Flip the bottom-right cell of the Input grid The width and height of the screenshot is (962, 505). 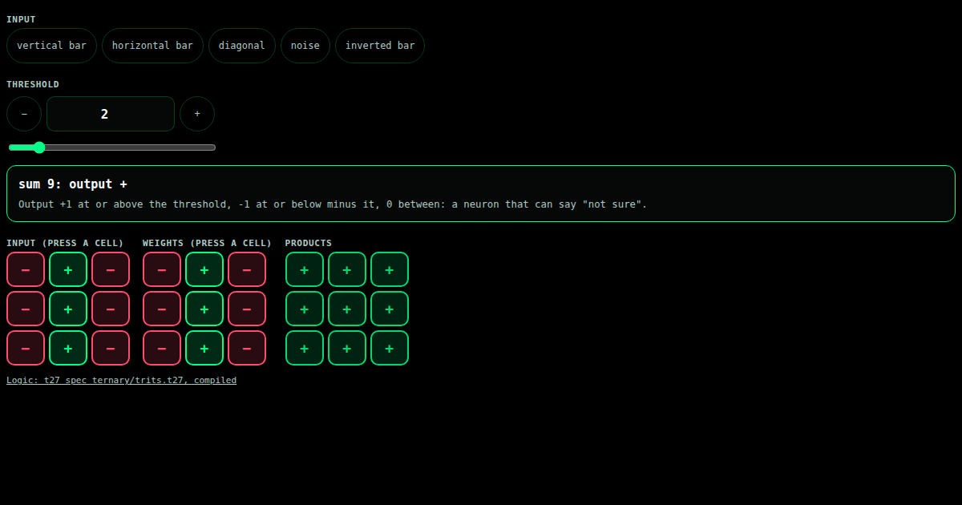(111, 348)
